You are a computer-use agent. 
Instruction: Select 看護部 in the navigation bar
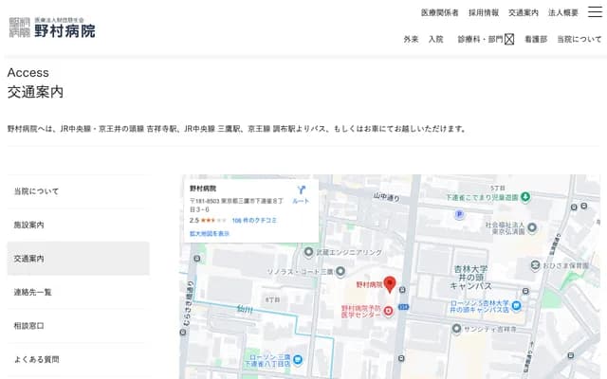click(x=535, y=39)
